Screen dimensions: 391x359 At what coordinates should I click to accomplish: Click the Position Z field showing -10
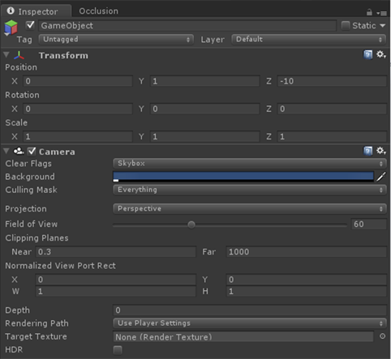pos(332,81)
